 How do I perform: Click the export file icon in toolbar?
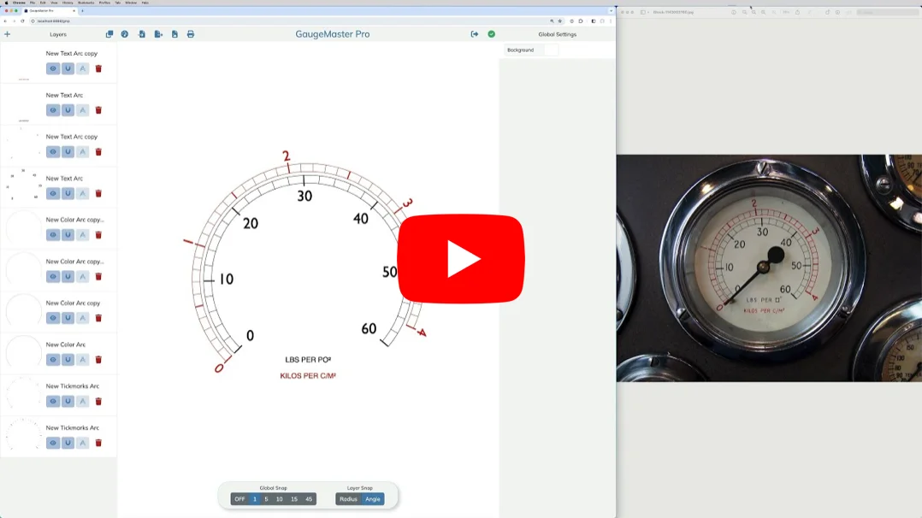tap(158, 34)
